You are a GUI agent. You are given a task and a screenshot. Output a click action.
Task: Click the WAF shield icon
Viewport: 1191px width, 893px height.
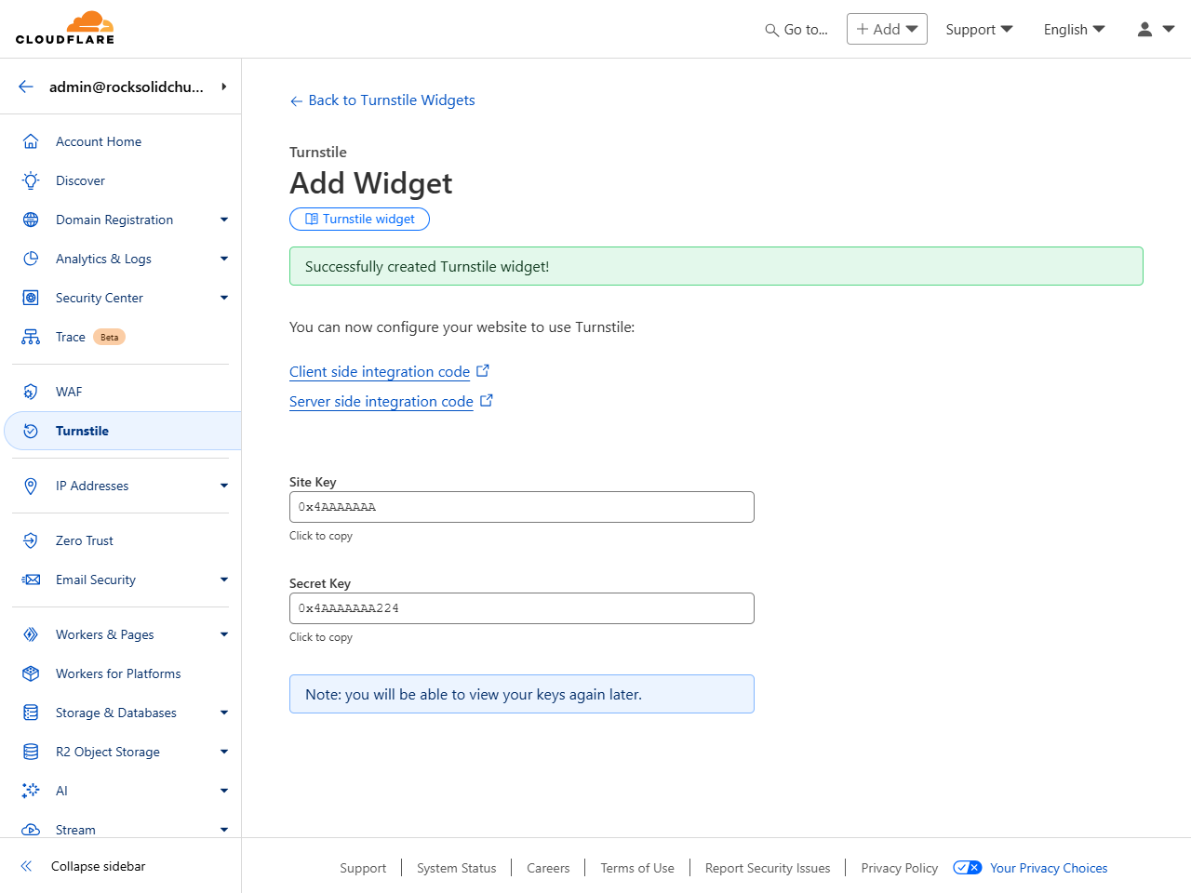coord(31,392)
